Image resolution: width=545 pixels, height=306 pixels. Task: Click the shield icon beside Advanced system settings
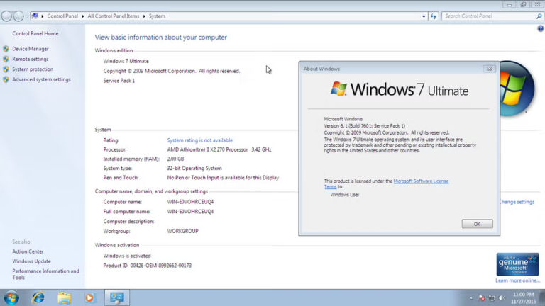[6, 79]
